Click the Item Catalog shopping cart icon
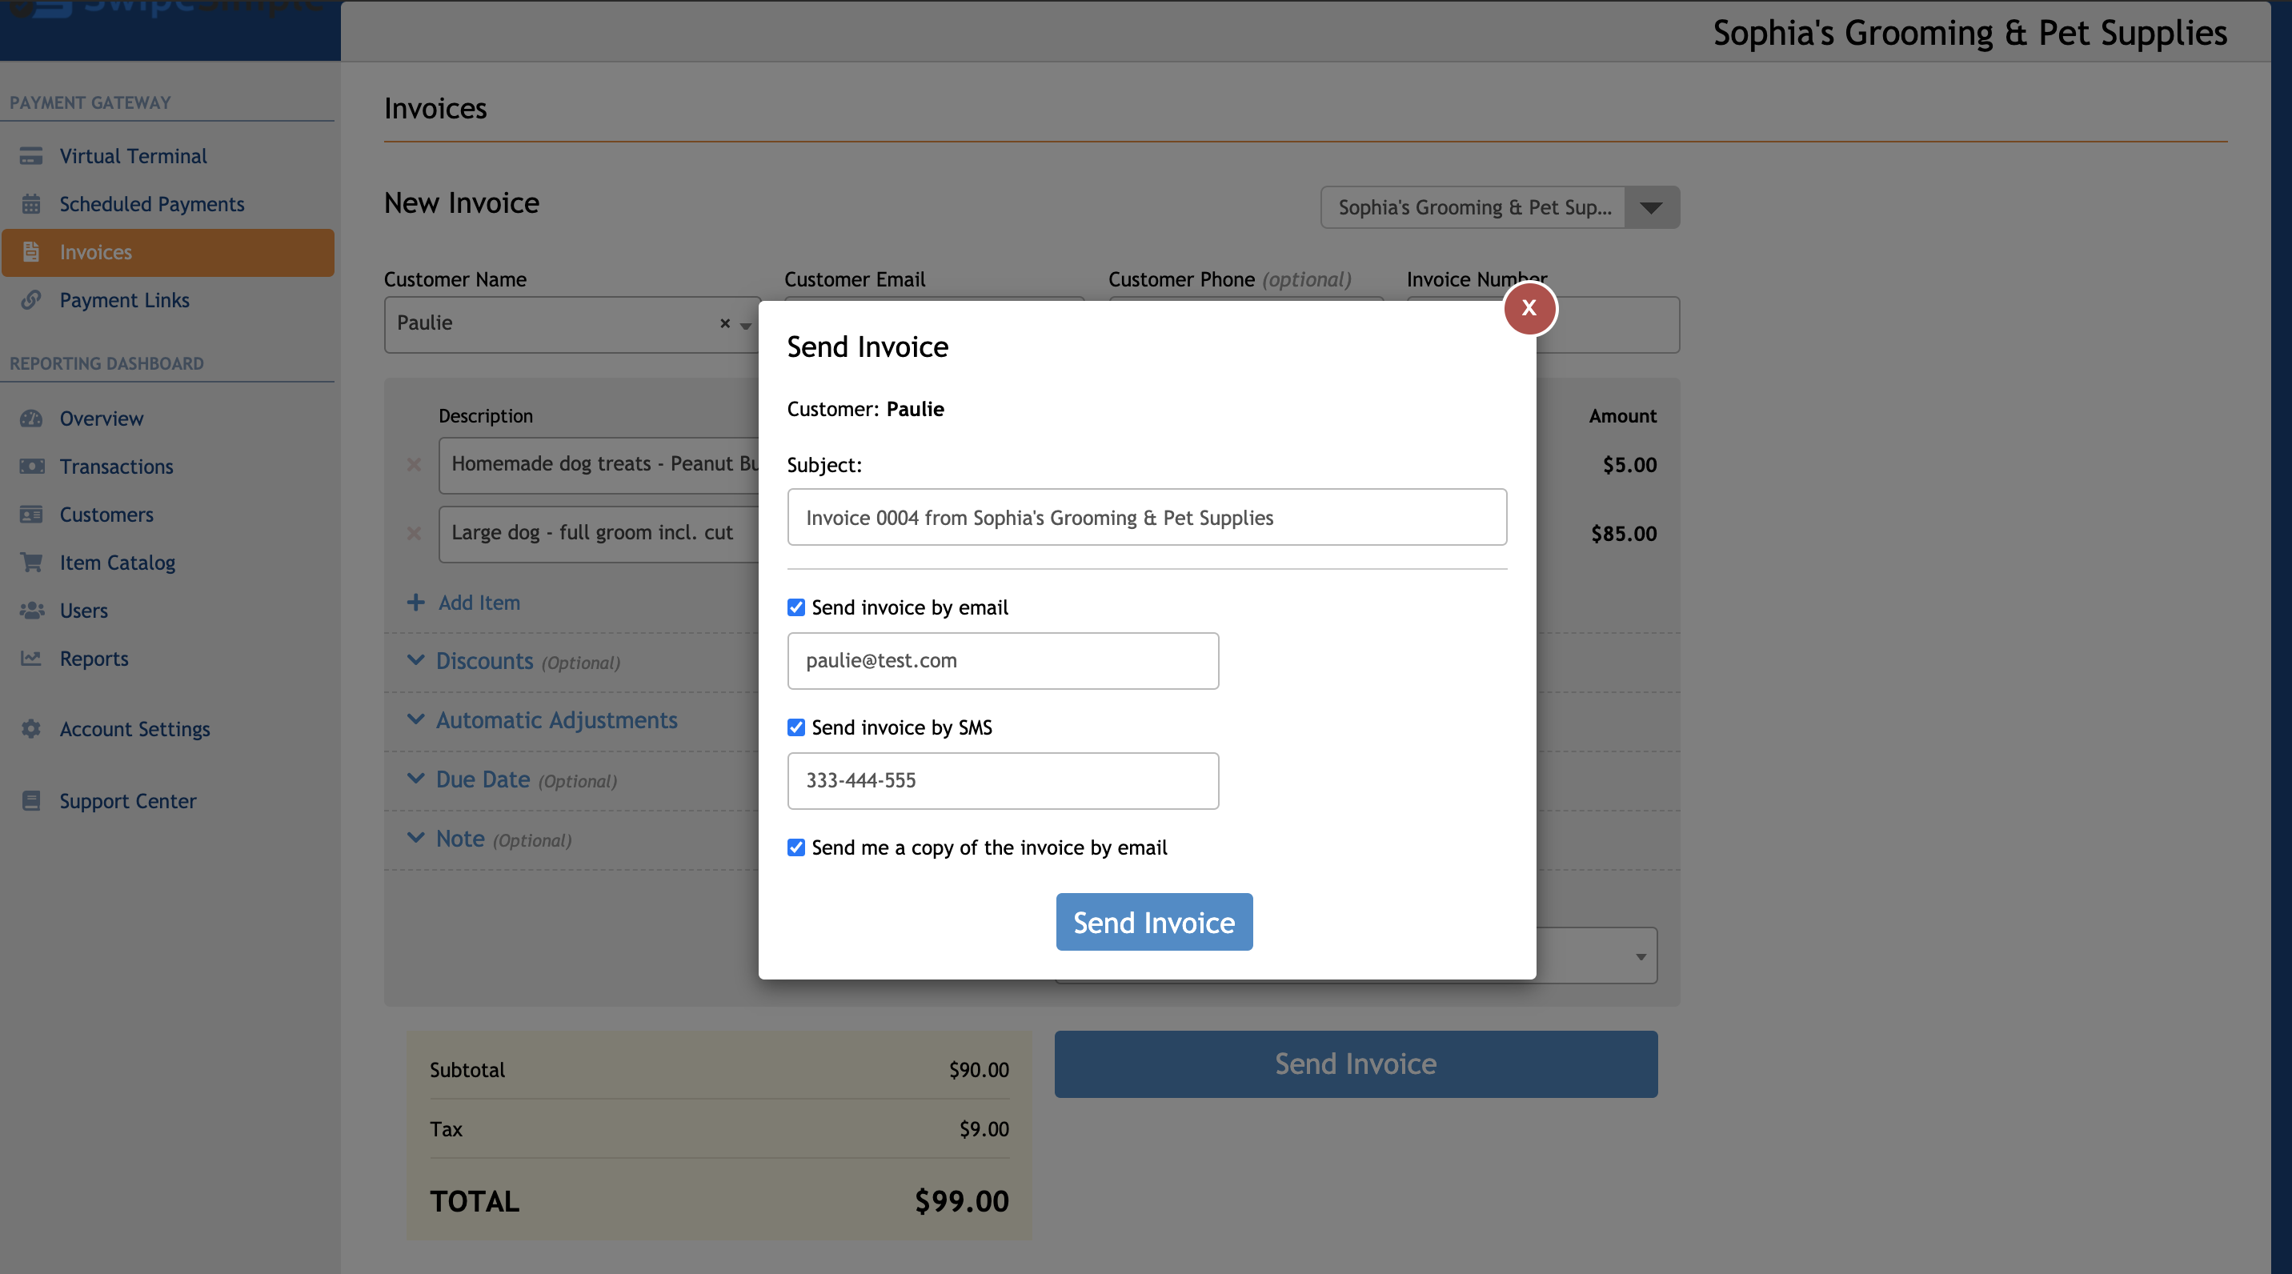This screenshot has height=1274, width=2292. click(31, 563)
